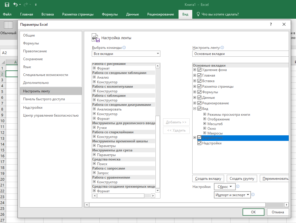This screenshot has height=223, width=296.
Task: Click info icon next to 'Выбрать команды'
Action: (124, 48)
